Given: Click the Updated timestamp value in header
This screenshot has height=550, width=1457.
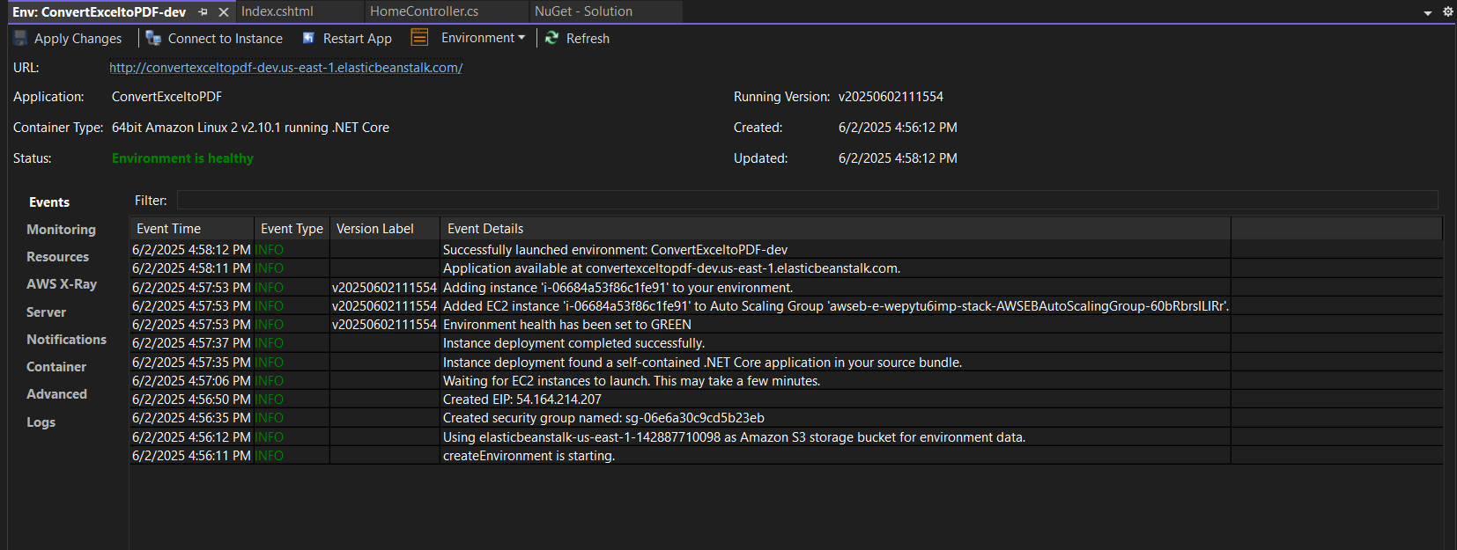Looking at the screenshot, I should click(898, 158).
